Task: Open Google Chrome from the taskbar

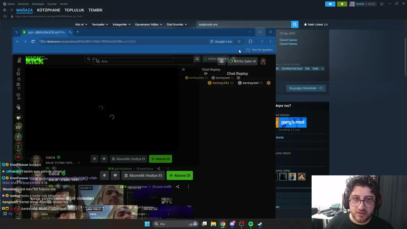Action: point(223,224)
